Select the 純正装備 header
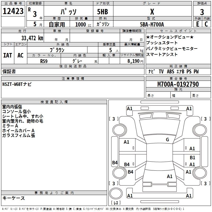Viewport: 212px width, 212px height. 178,66
